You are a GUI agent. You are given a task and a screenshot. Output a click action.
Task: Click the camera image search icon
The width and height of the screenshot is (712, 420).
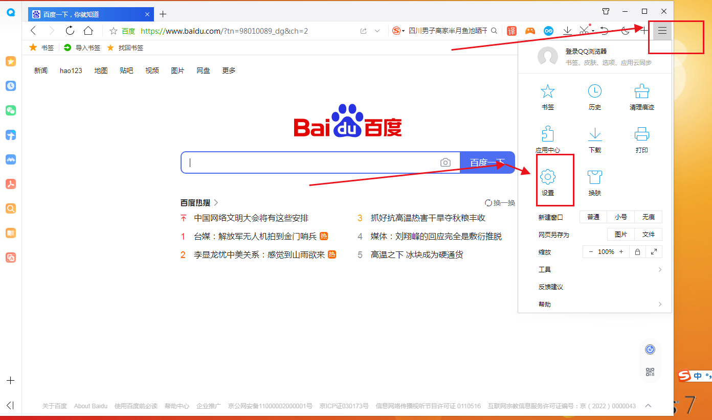click(446, 162)
